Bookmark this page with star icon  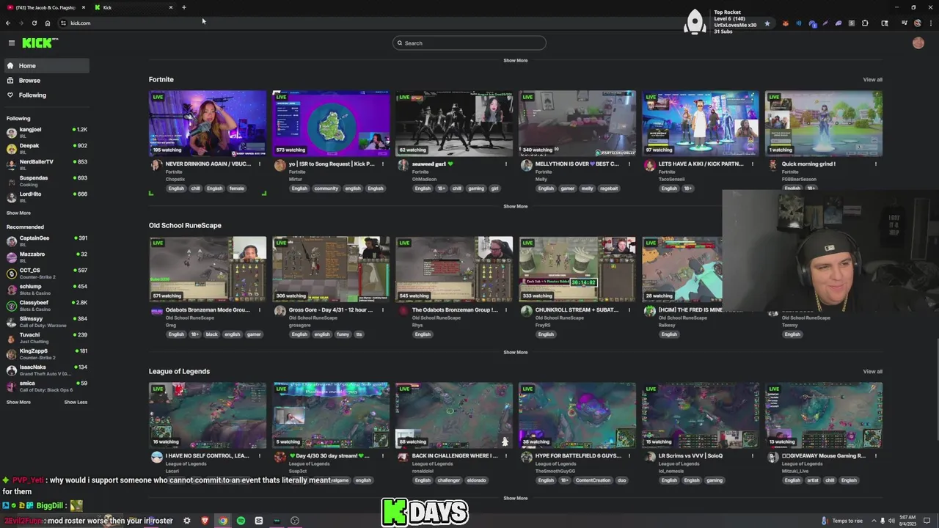tap(767, 23)
